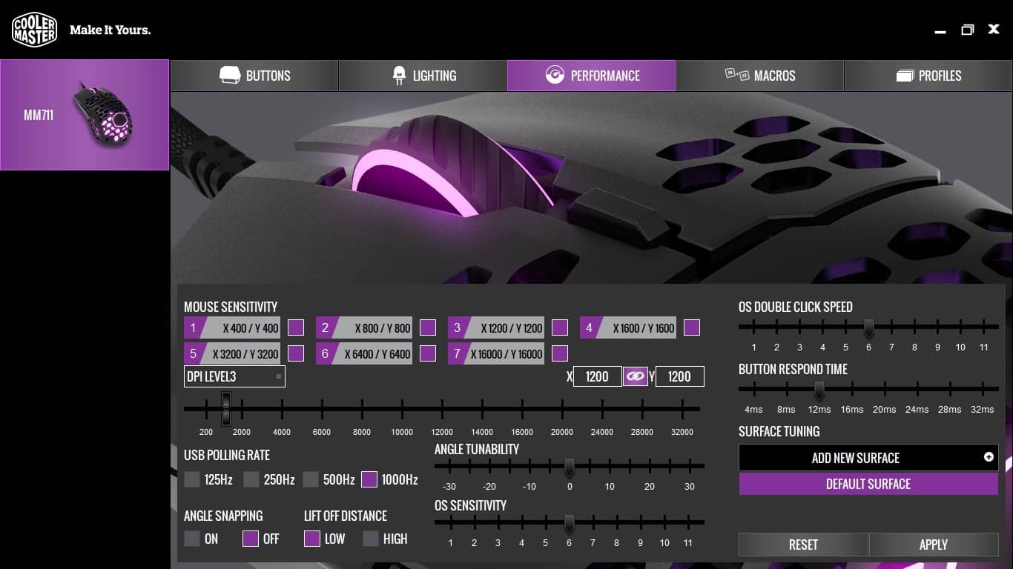Enable the 250Hz USB polling rate

[x=251, y=479]
